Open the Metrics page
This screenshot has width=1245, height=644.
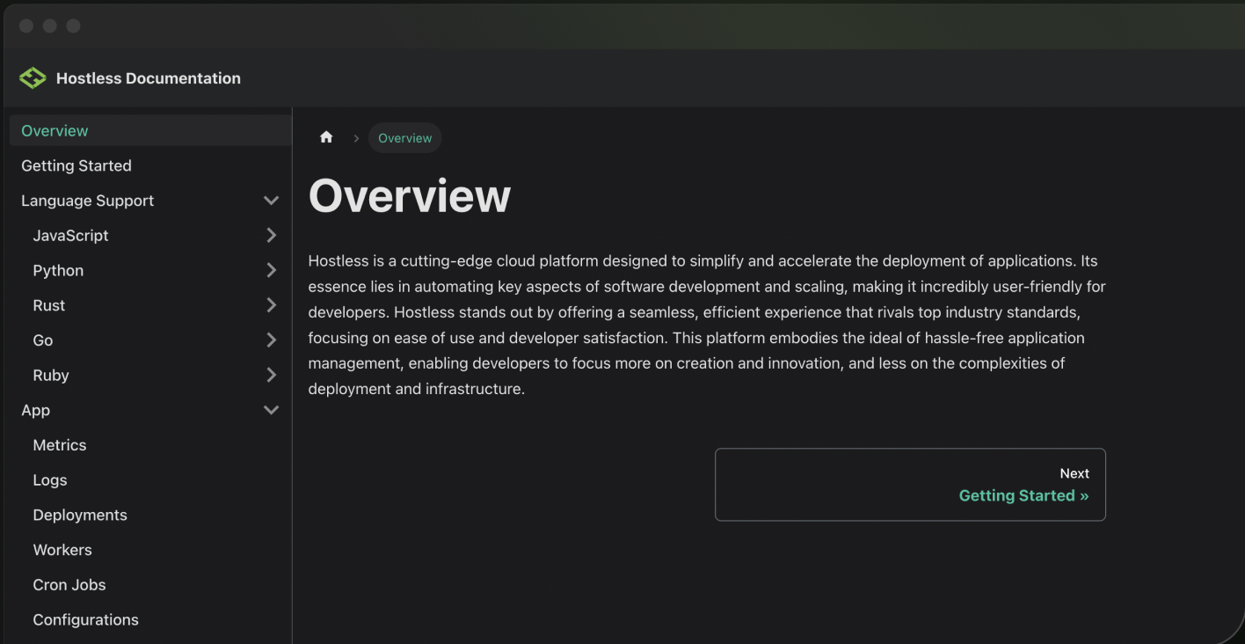coord(59,445)
